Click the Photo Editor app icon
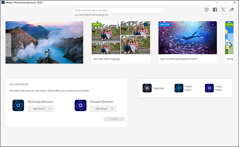 tap(179, 88)
